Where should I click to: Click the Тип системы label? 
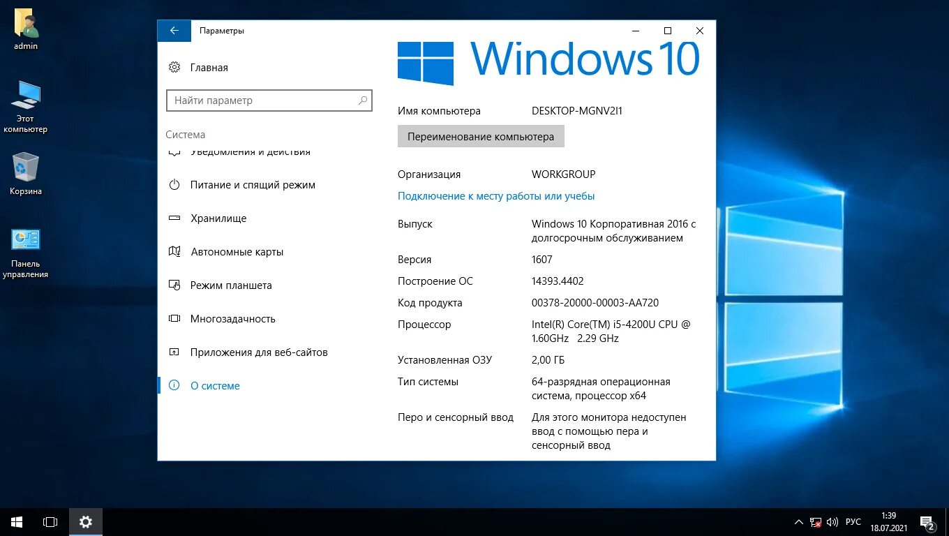(428, 382)
